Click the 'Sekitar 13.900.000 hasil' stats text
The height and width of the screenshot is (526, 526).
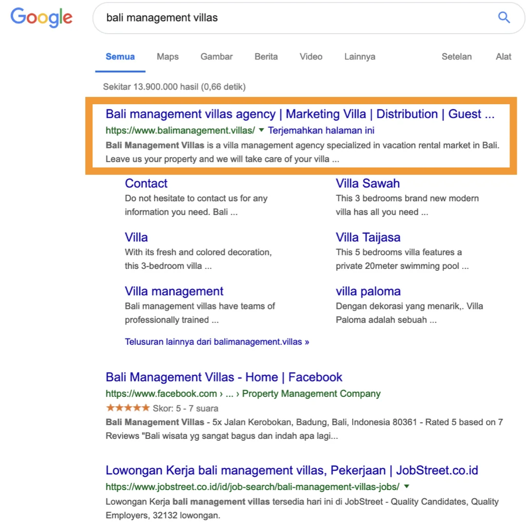[174, 87]
